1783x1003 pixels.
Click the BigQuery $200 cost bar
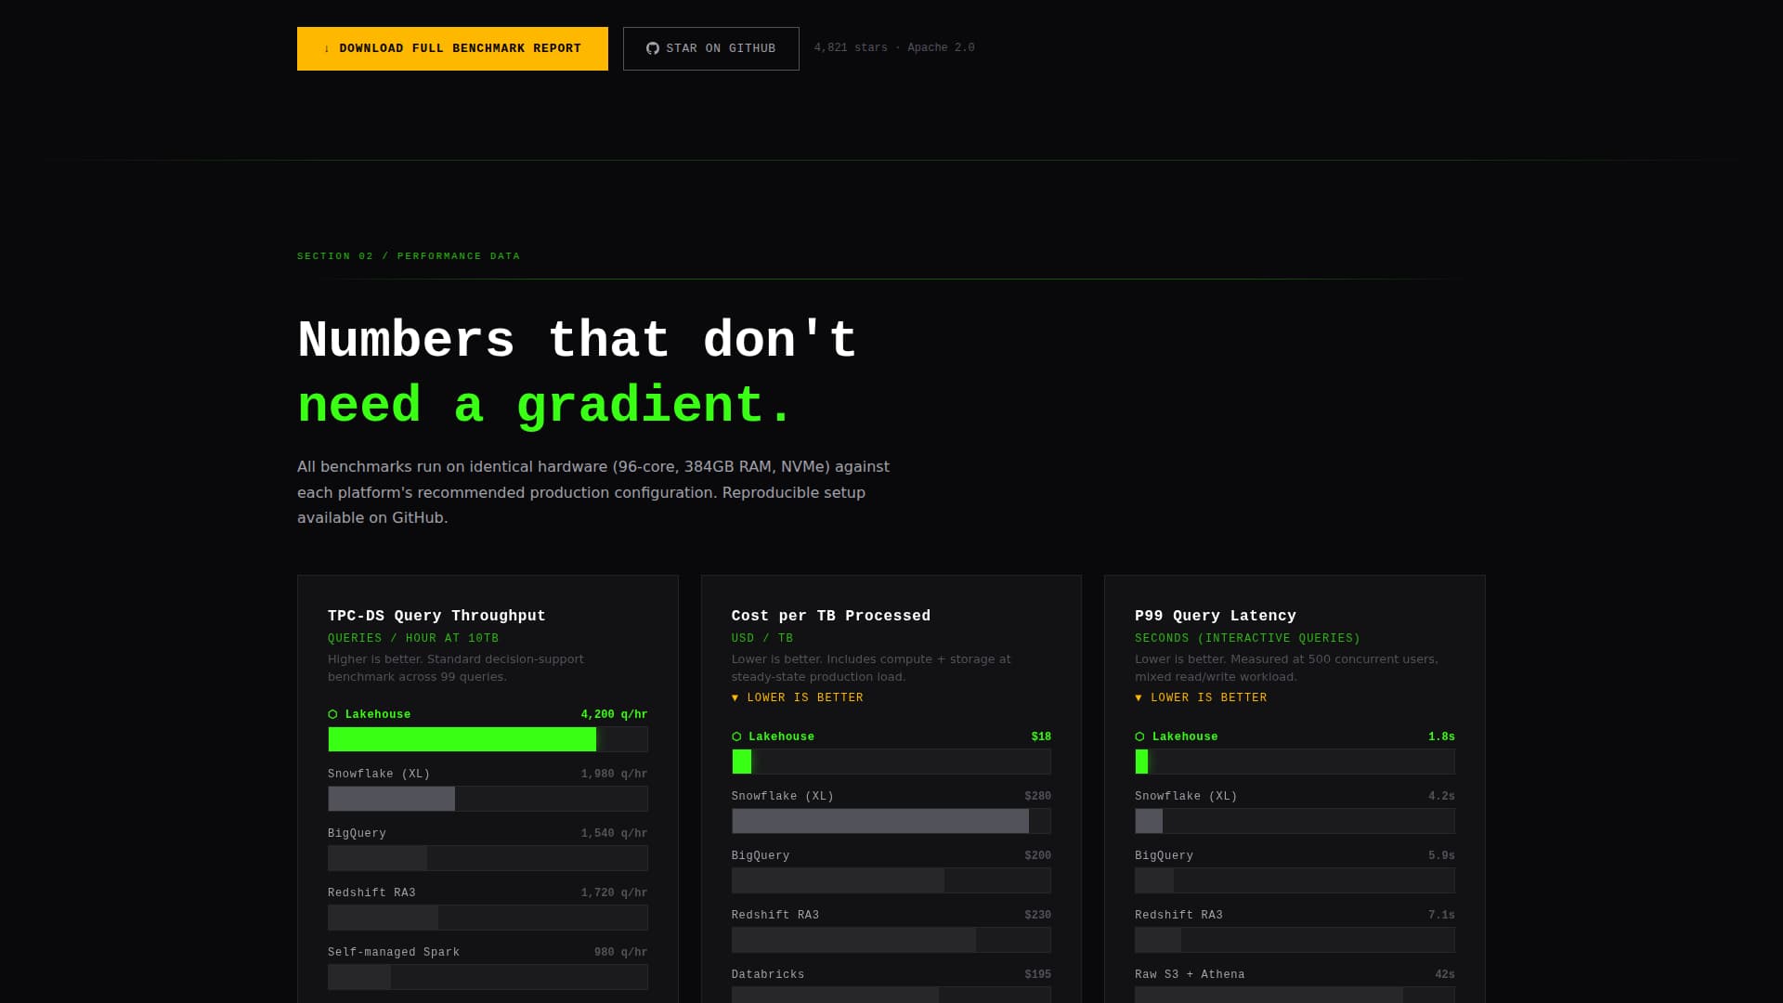[x=839, y=880]
